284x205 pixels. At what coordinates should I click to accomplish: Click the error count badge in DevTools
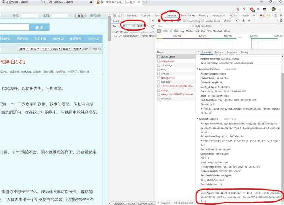[x=263, y=15]
